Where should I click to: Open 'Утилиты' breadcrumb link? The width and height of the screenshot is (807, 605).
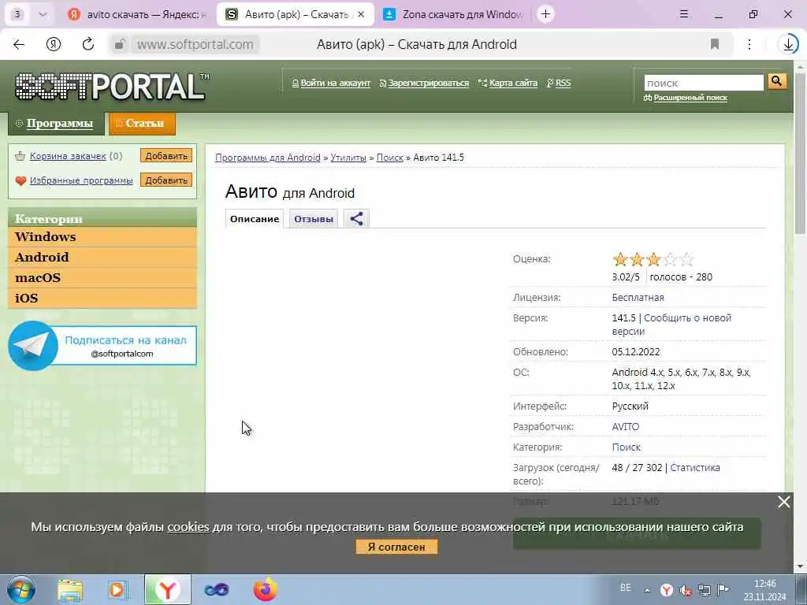point(348,158)
